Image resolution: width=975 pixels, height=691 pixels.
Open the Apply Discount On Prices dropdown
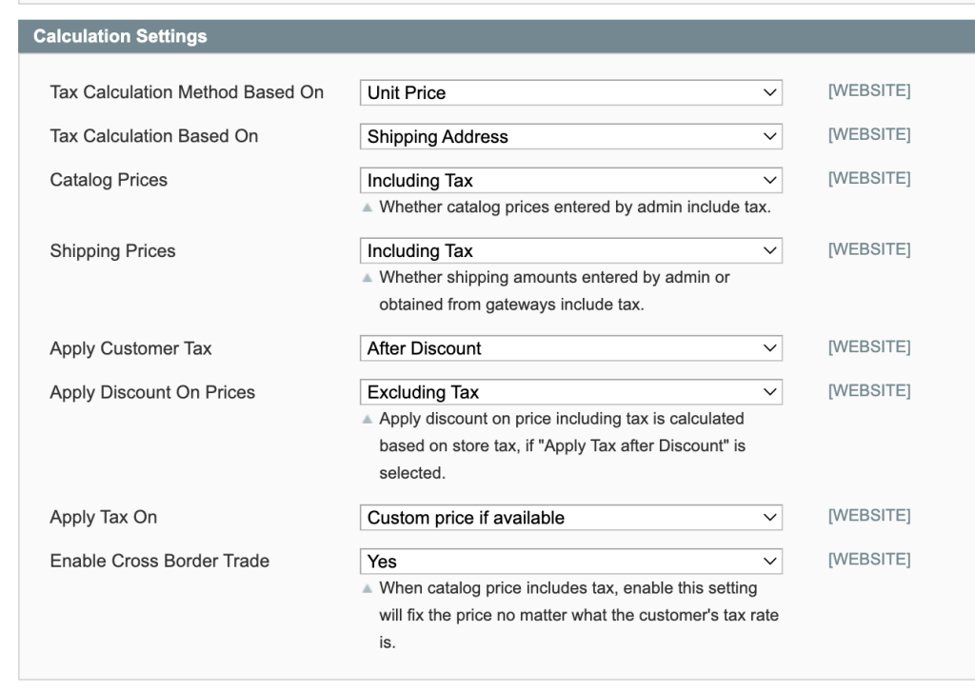[x=571, y=392]
